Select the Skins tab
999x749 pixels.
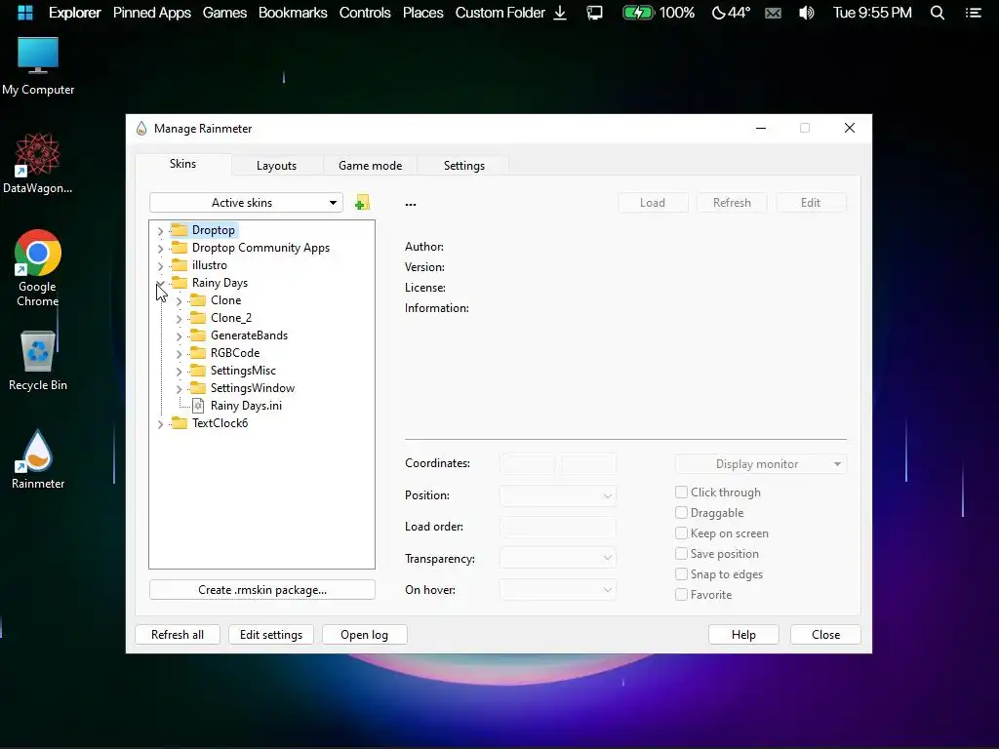(x=182, y=164)
